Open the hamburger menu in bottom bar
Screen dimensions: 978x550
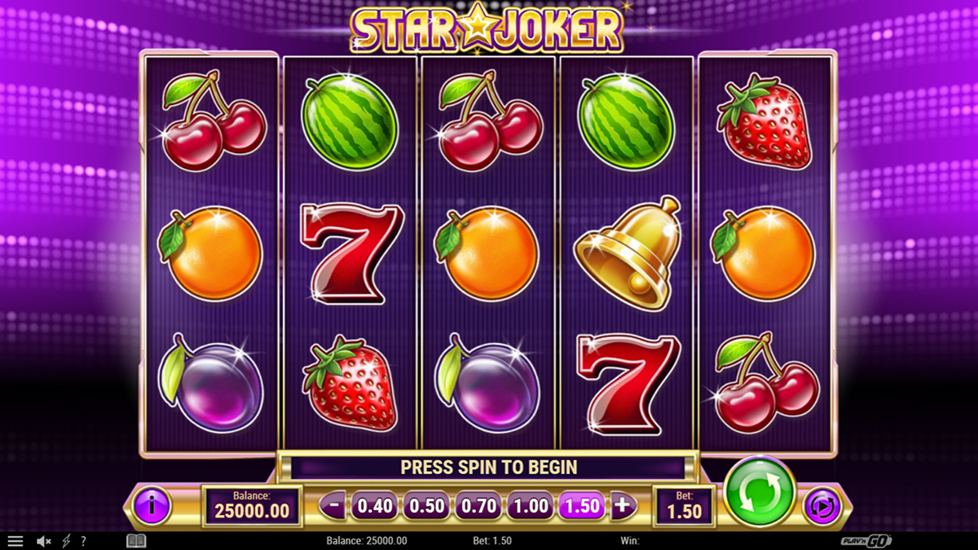point(15,541)
